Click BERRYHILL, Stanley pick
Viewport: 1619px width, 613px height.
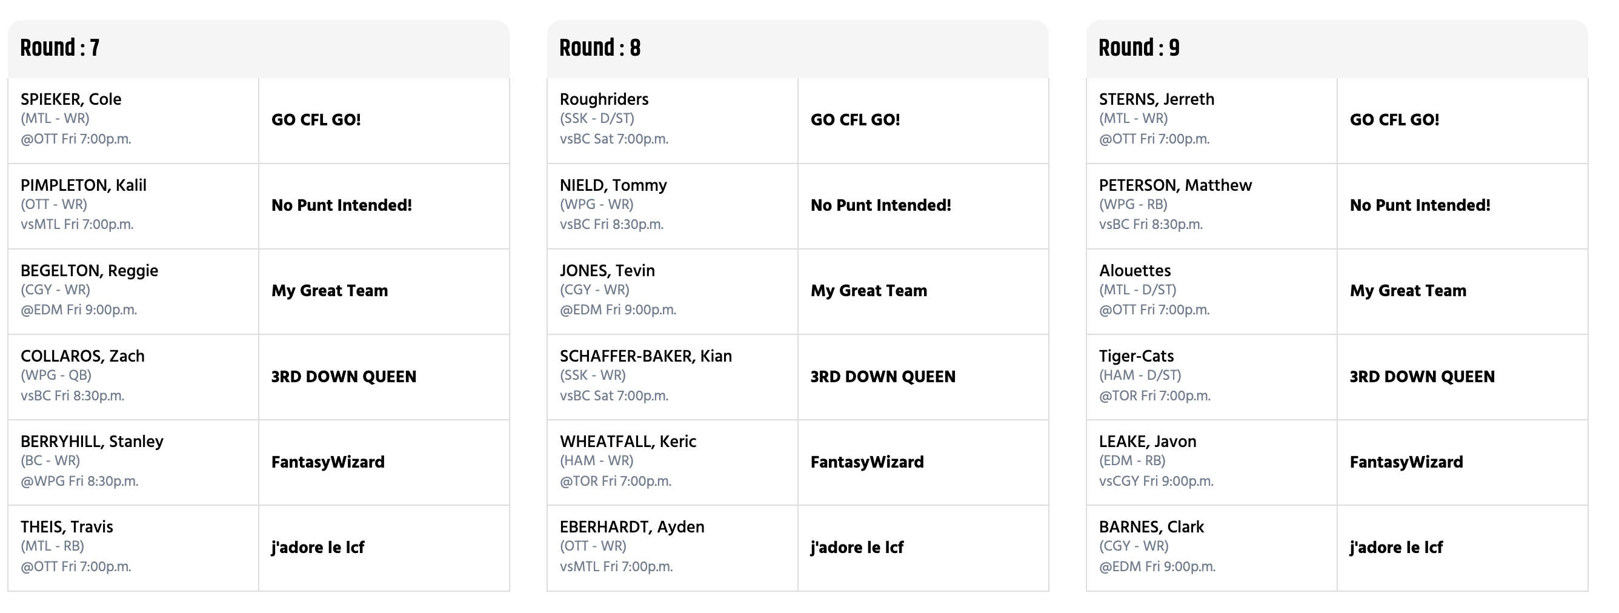[x=91, y=442]
